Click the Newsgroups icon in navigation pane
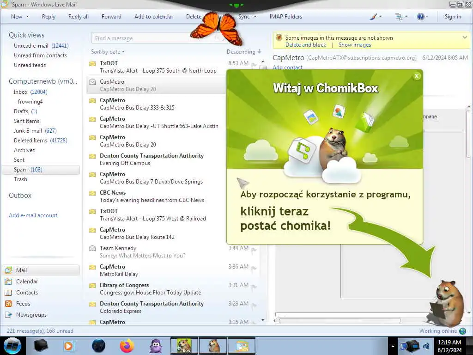 click(x=8, y=315)
